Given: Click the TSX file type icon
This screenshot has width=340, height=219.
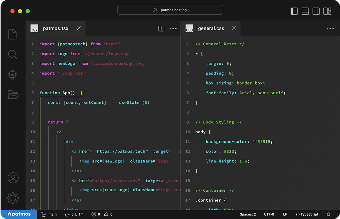Looking at the screenshot, I should (34, 29).
